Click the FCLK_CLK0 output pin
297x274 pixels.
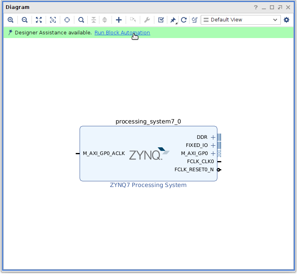(x=219, y=161)
